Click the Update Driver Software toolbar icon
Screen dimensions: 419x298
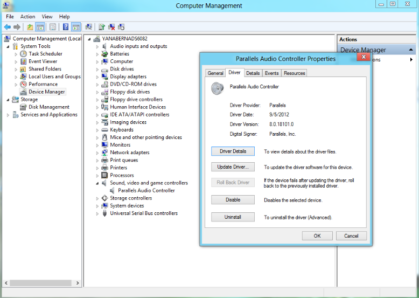point(102,27)
